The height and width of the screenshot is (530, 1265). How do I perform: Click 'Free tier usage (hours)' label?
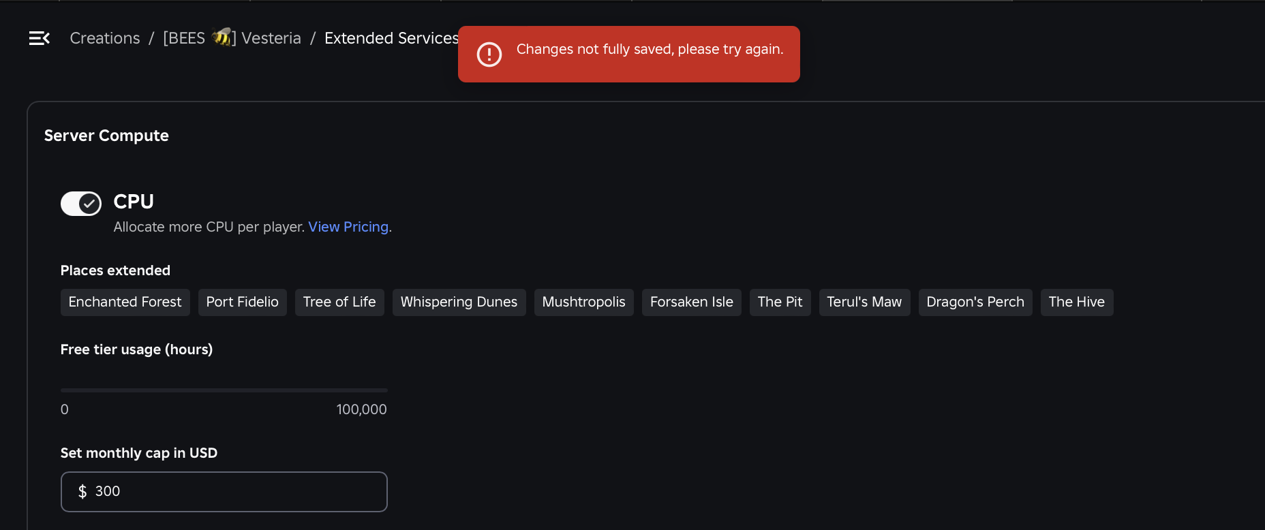tap(136, 349)
